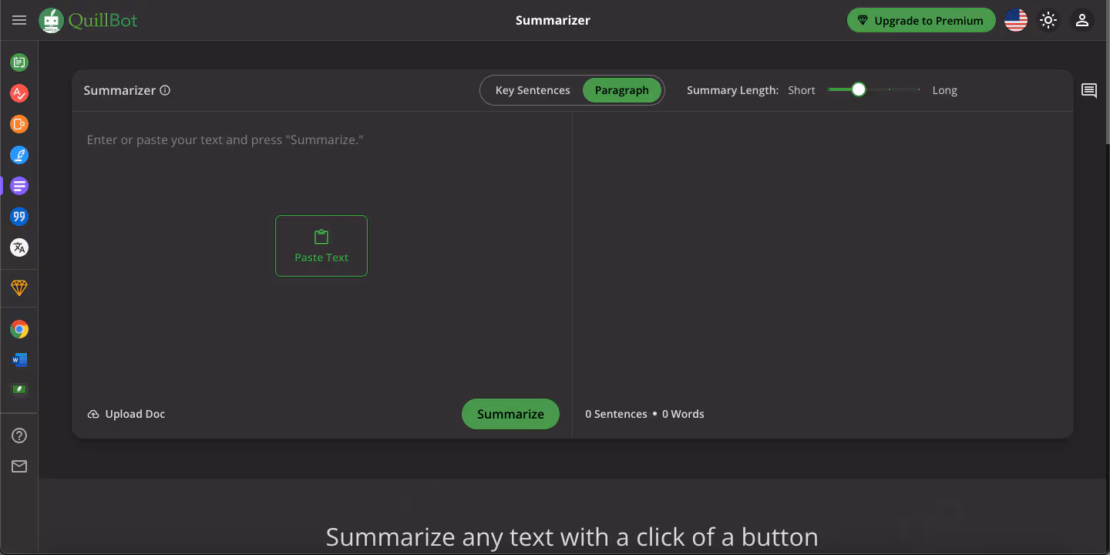
Task: Switch to Key Sentences mode
Action: (533, 90)
